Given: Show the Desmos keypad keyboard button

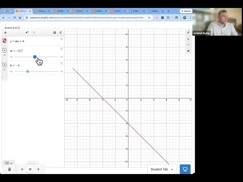Looking at the screenshot, I should (x=8, y=163).
